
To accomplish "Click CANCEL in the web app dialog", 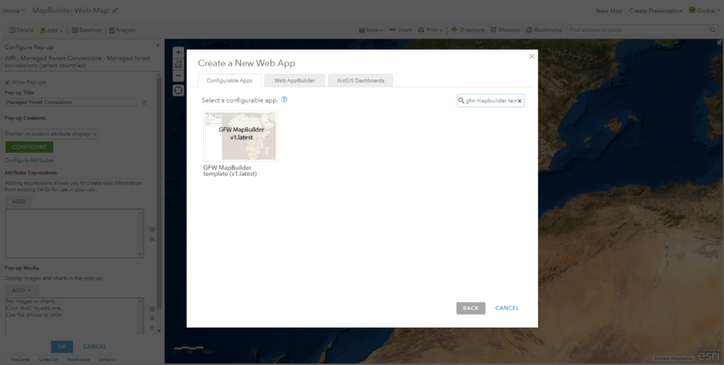I will click(x=507, y=308).
